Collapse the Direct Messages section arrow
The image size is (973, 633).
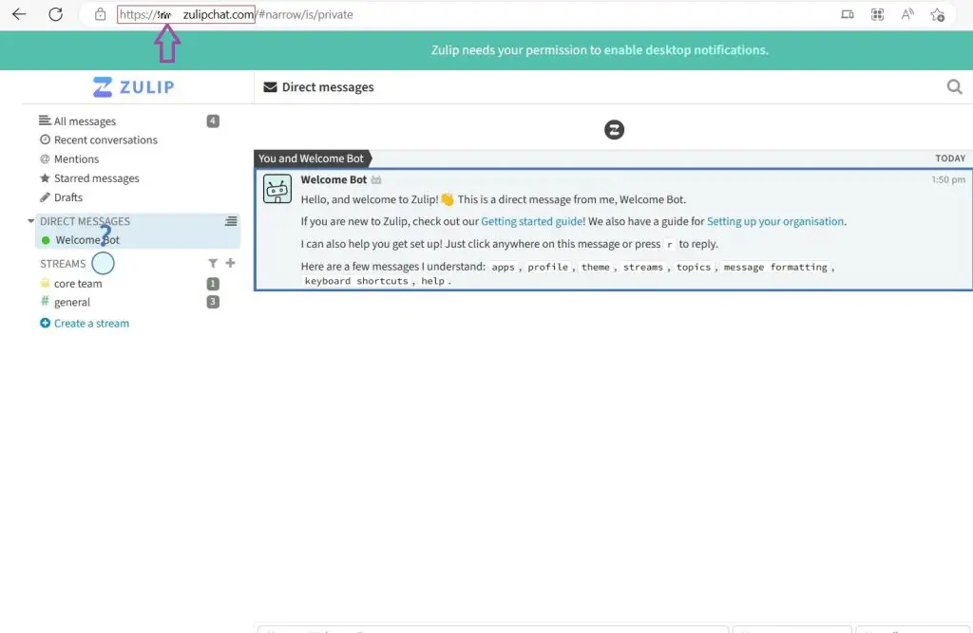click(30, 221)
